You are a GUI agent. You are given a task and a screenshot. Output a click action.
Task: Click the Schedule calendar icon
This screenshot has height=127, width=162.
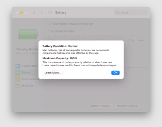18,86
